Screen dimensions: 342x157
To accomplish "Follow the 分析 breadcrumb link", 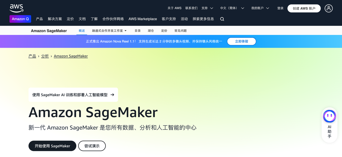I will [45, 56].
